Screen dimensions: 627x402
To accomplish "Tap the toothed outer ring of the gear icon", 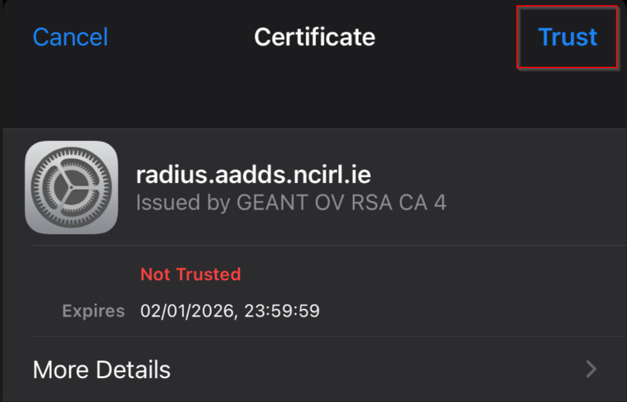I will coord(71,151).
